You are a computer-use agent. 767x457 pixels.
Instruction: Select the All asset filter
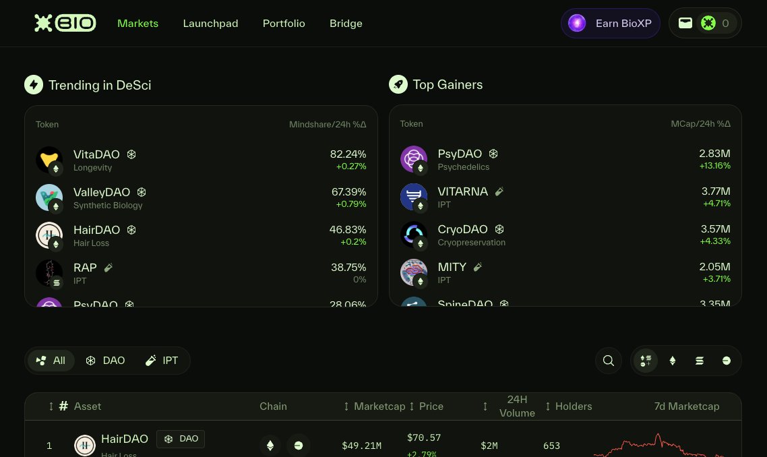[51, 361]
